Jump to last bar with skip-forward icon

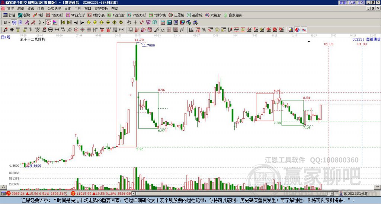point(69,23)
